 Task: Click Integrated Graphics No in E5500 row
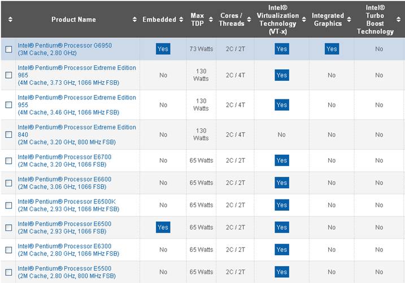[x=332, y=272]
